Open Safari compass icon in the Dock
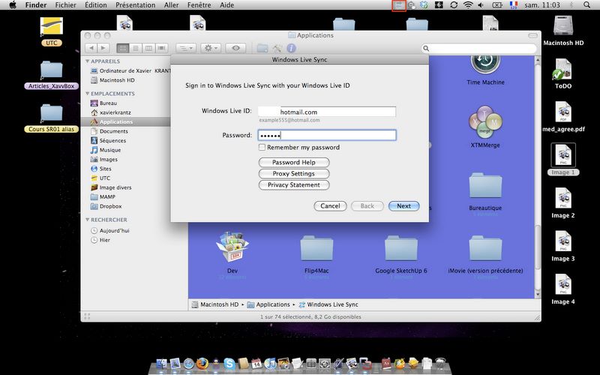Viewport: 600px width, 375px height. pyautogui.click(x=189, y=363)
